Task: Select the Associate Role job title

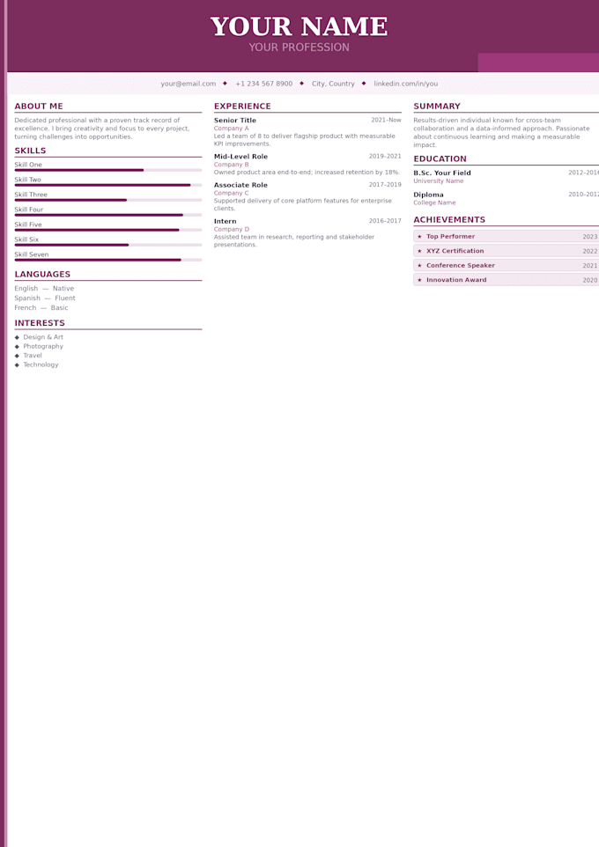Action: tap(240, 185)
